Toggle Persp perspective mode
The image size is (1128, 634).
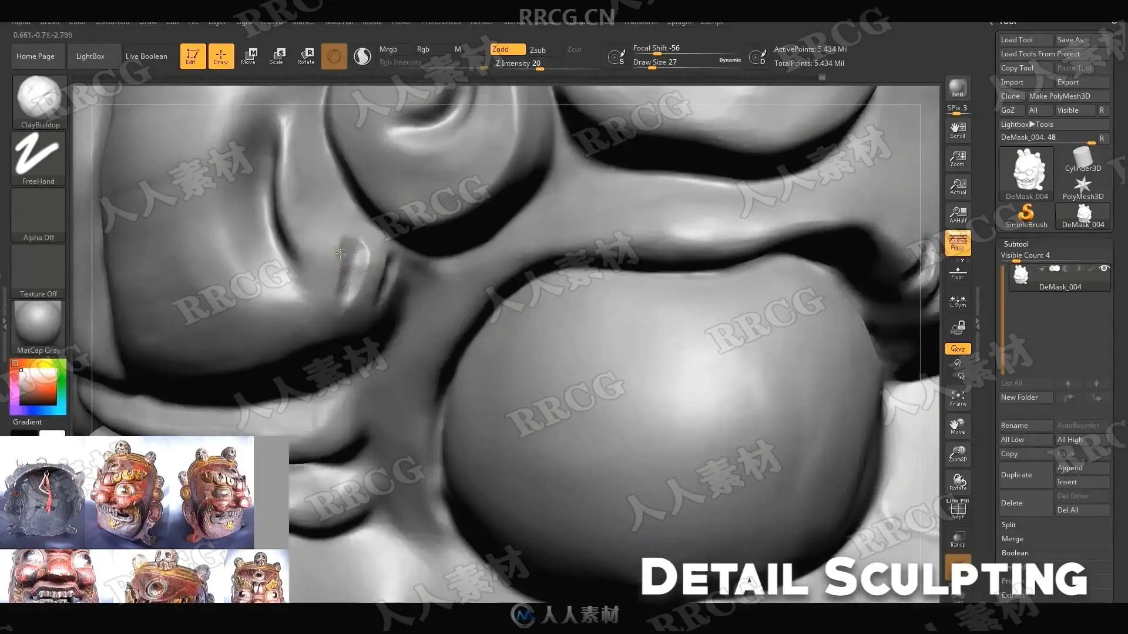tap(958, 242)
